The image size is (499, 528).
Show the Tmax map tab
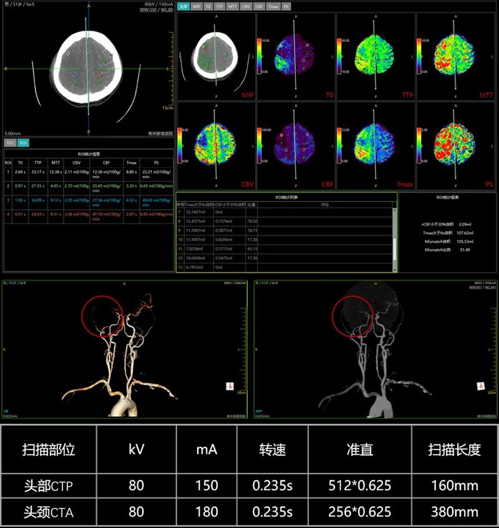(x=273, y=6)
